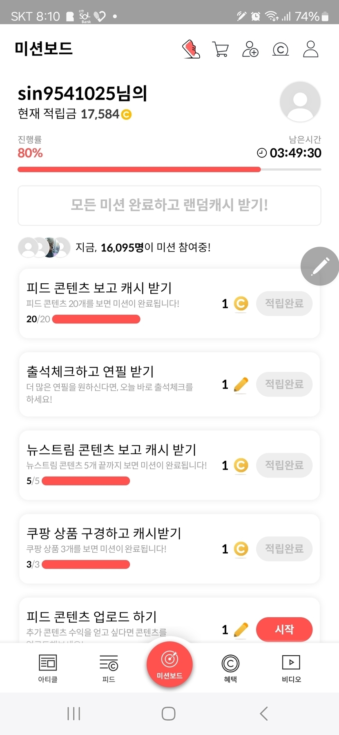Switch to the 피드 tab

(109, 668)
